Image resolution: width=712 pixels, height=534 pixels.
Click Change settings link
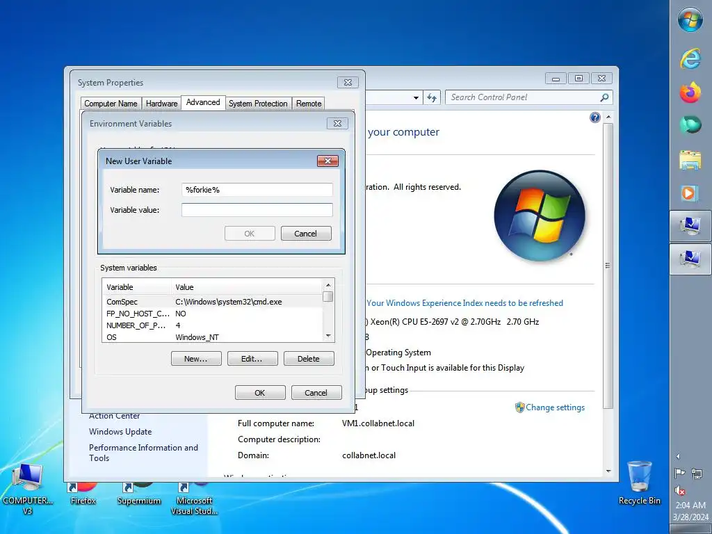pos(555,407)
